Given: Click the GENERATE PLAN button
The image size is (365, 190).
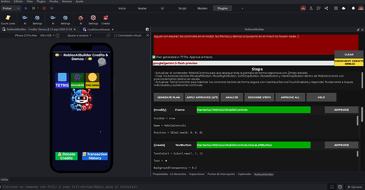Looking at the screenshot, I should click(169, 97).
